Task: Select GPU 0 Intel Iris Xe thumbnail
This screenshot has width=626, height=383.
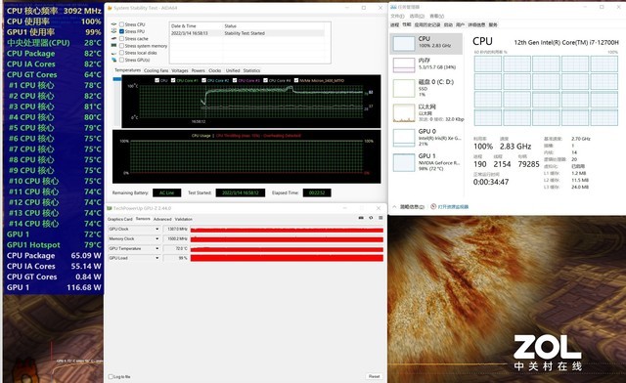Action: point(404,138)
